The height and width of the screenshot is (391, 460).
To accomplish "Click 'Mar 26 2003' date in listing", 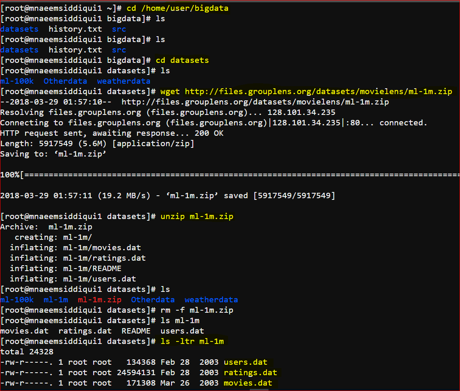I will click(189, 383).
